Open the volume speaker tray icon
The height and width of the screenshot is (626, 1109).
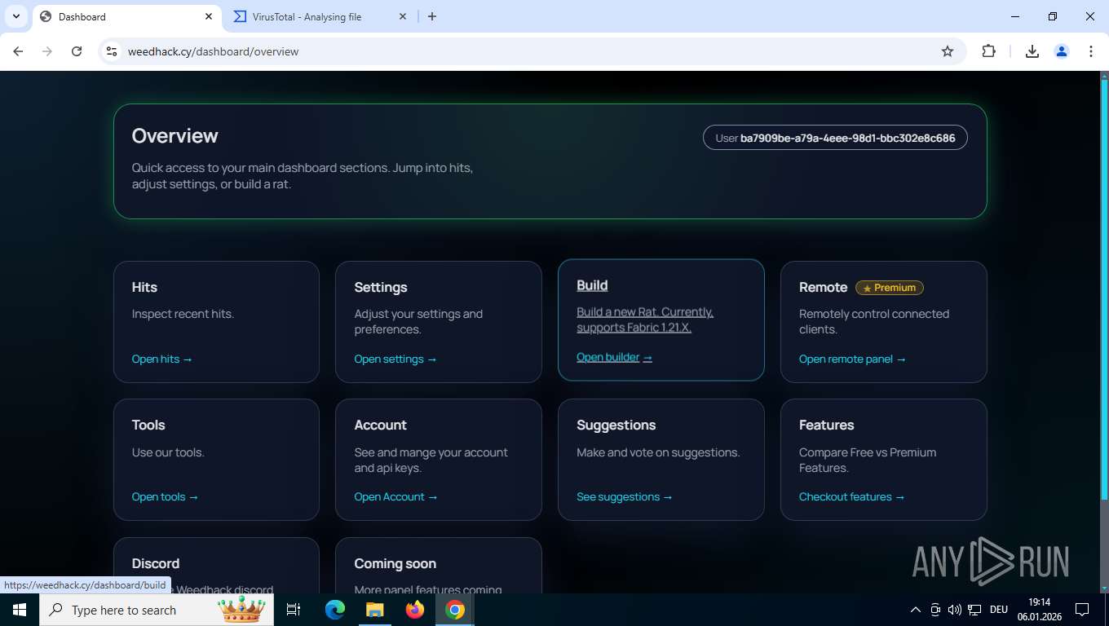coord(955,610)
